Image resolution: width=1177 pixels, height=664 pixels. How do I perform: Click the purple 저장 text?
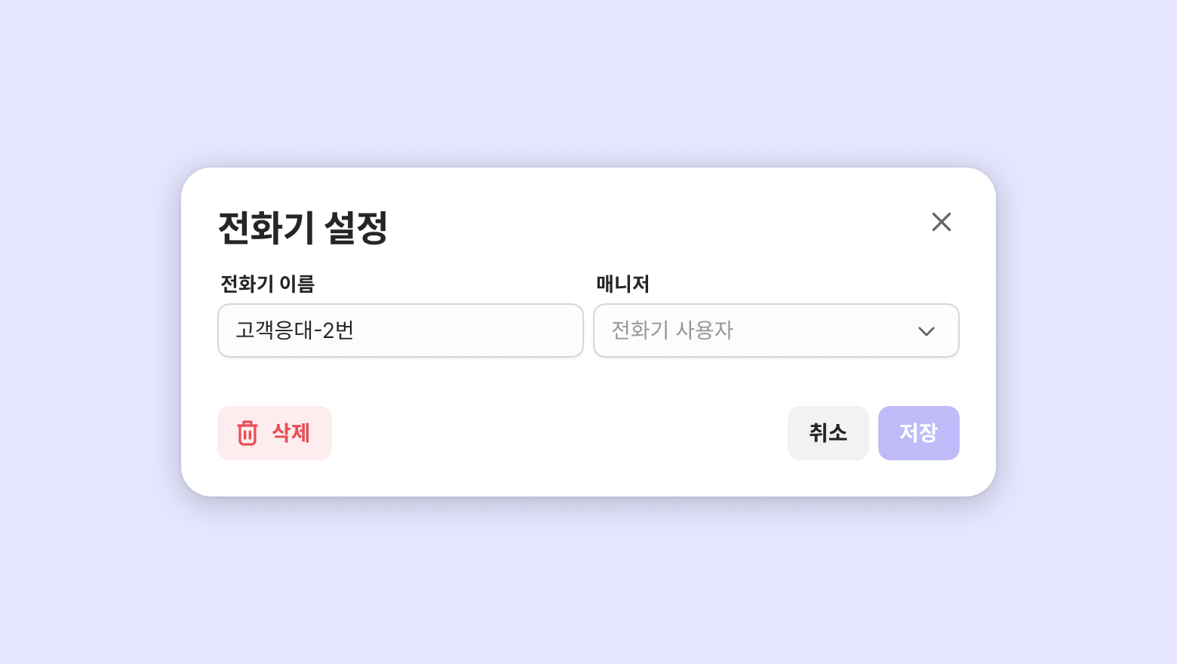[x=918, y=432]
